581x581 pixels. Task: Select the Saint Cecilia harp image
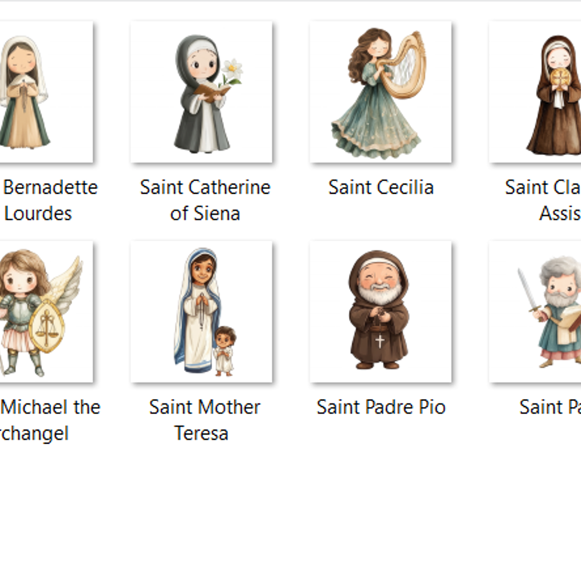click(380, 92)
